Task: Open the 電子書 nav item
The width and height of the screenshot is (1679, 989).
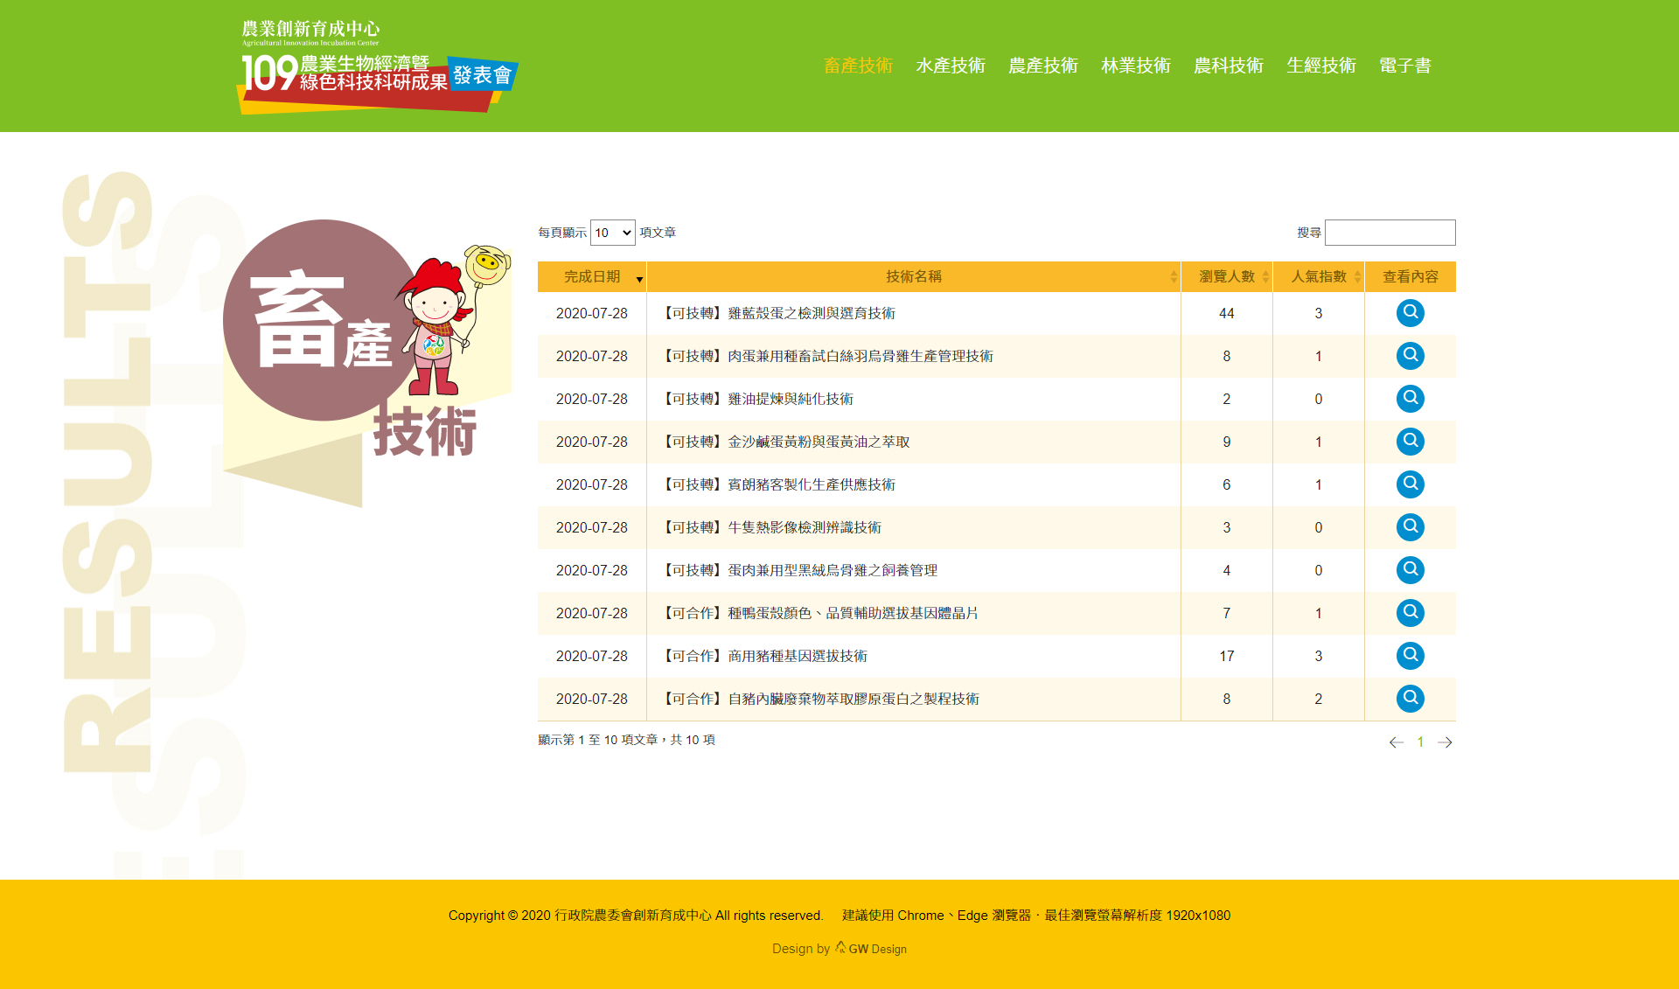Action: (x=1405, y=66)
